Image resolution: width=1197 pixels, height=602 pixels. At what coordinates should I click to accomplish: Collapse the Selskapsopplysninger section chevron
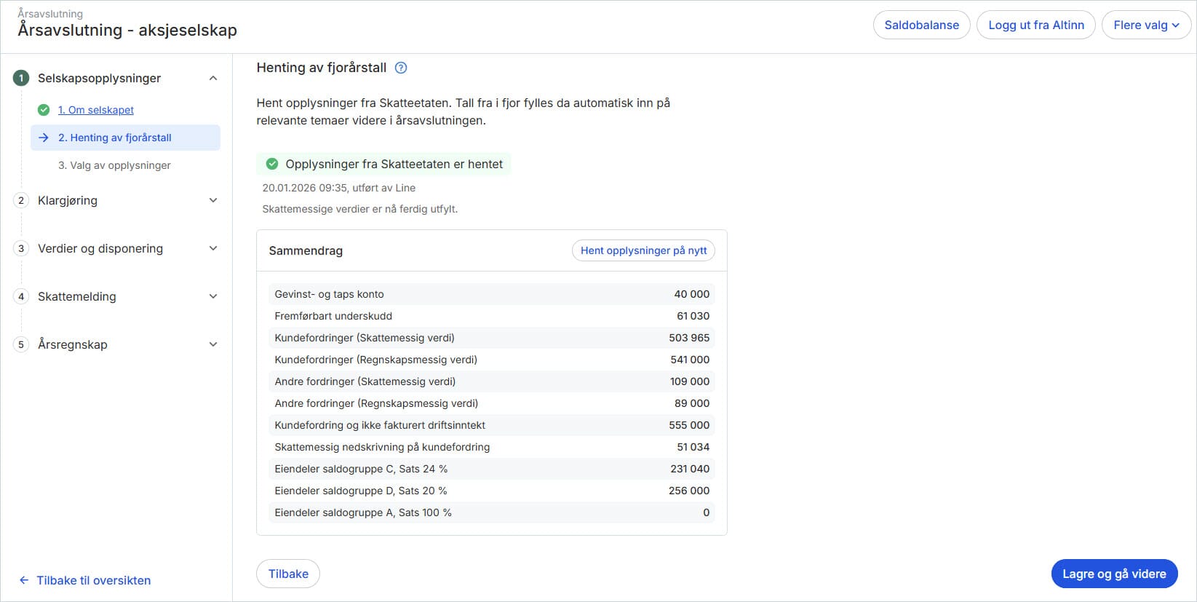[x=213, y=78]
